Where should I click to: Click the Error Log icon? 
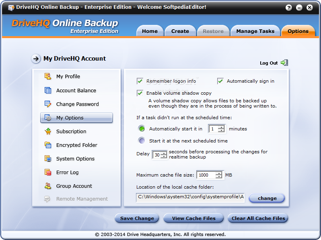point(48,173)
